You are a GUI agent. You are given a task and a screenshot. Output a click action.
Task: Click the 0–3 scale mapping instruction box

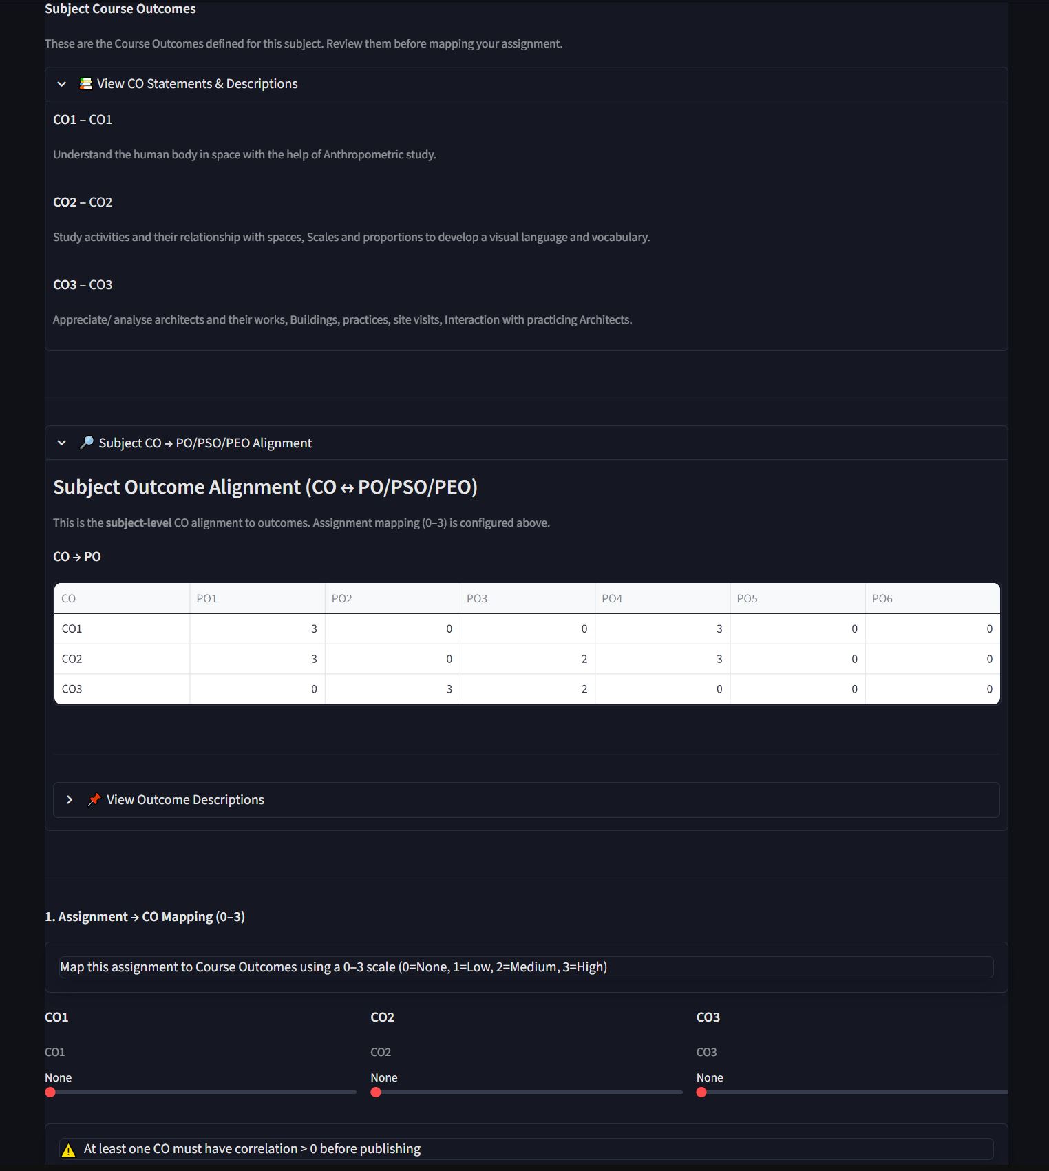(527, 967)
